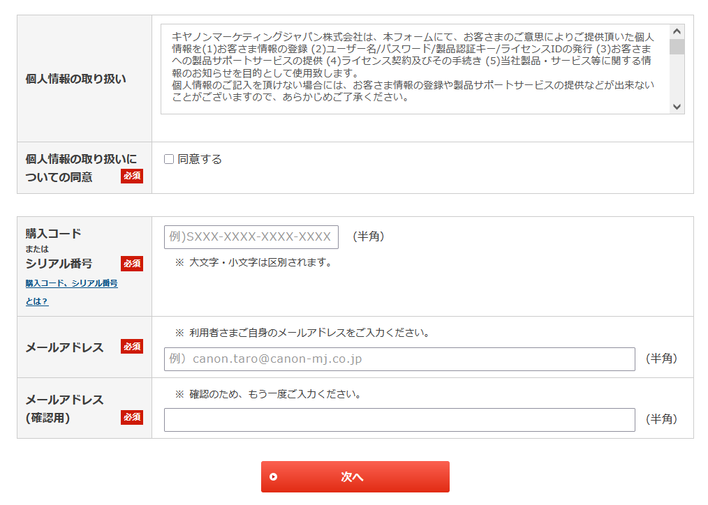Click the 必須 badge beside 個人情報の取り扱いについての同意
708x505 pixels.
(132, 176)
